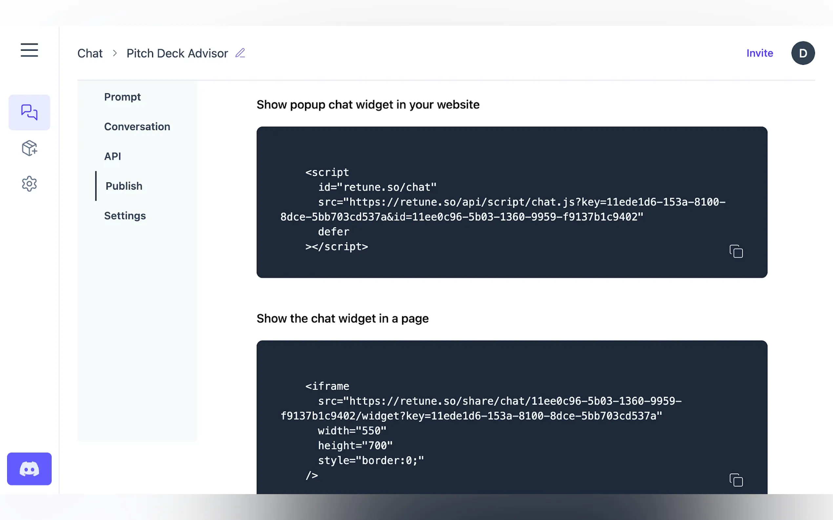833x520 pixels.
Task: Open the hamburger menu
Action: tap(29, 50)
